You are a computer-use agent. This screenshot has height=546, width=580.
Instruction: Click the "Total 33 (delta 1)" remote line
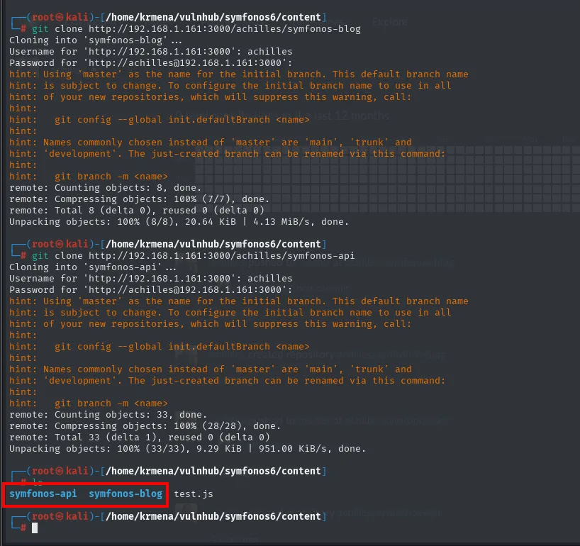140,438
